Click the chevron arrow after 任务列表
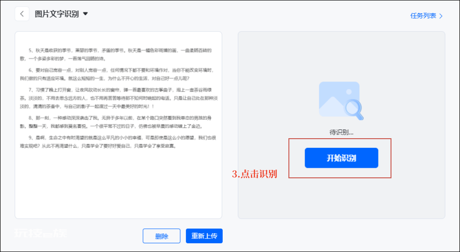460x252 pixels. 441,16
